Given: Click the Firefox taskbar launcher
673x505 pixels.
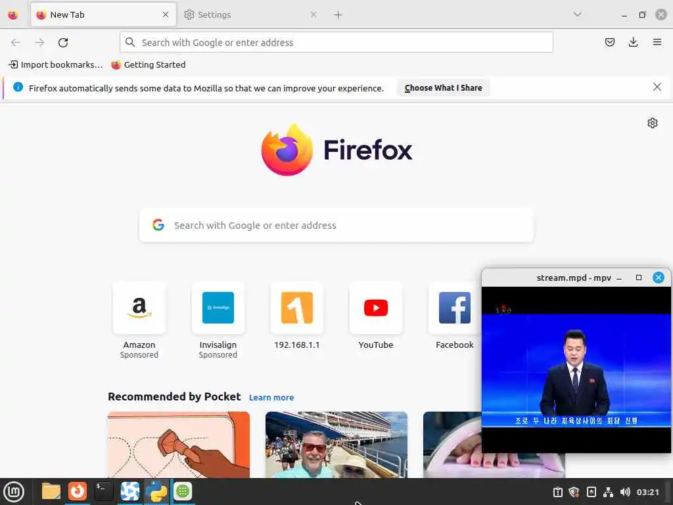Looking at the screenshot, I should pyautogui.click(x=78, y=491).
